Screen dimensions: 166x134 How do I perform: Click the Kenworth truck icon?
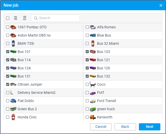(x=93, y=117)
